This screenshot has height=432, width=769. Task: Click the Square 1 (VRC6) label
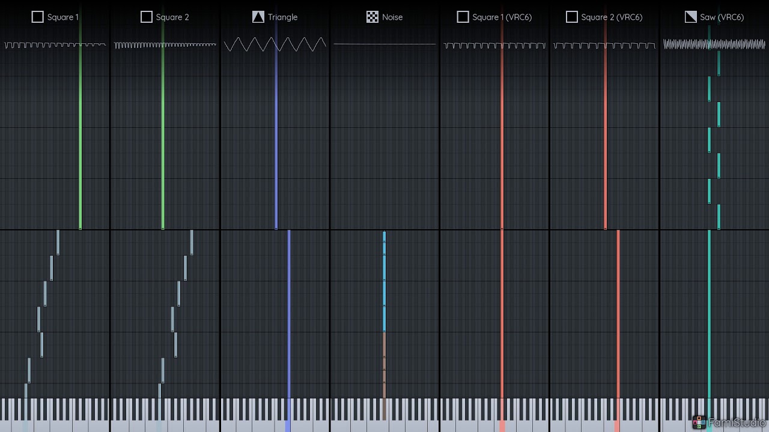click(502, 17)
